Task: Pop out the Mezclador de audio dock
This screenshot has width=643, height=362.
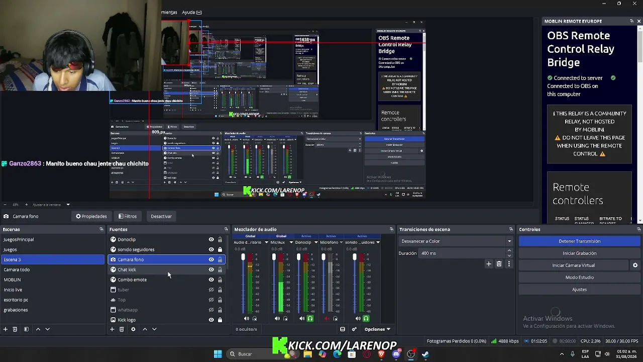Action: click(x=392, y=229)
